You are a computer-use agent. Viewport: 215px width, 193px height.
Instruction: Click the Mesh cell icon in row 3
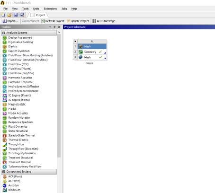click(x=81, y=57)
